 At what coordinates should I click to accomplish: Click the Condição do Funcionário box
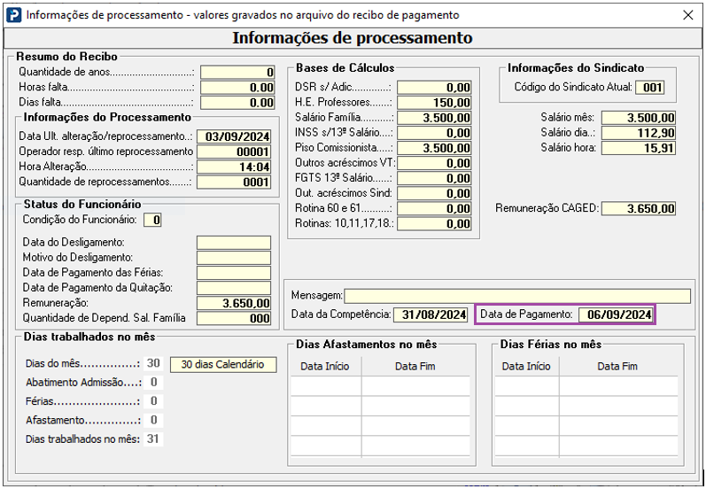152,221
